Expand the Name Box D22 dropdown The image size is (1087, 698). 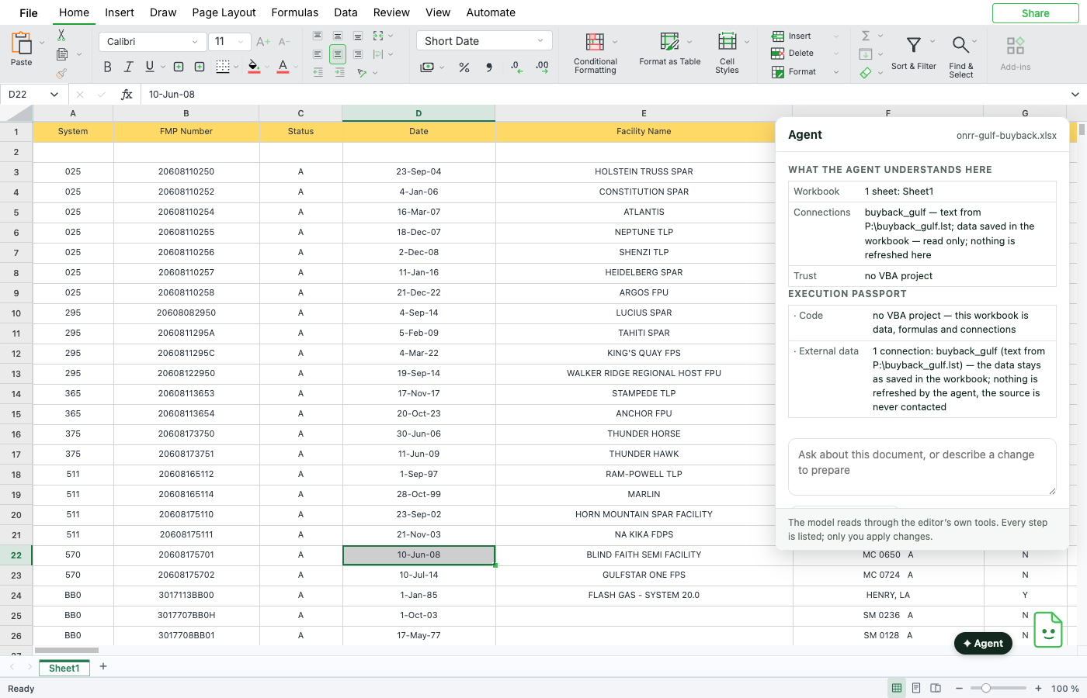[54, 95]
